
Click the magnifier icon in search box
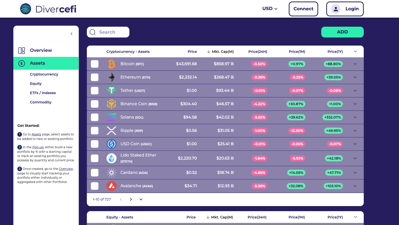[93, 32]
